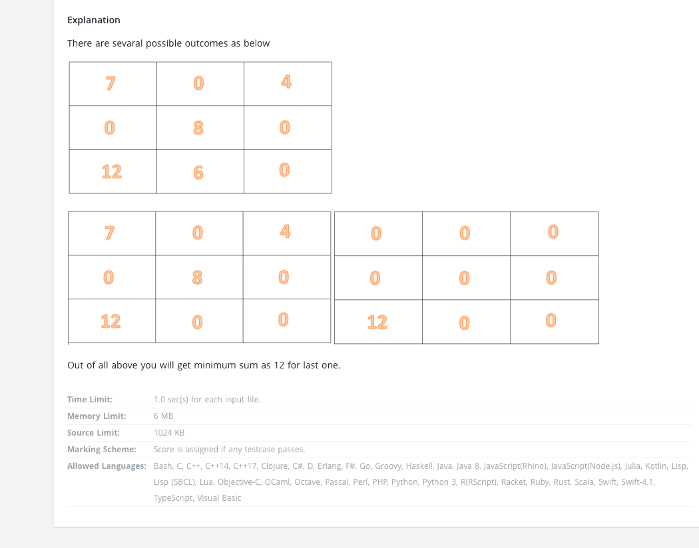Screen dimensions: 699x548
Task: Click the '1.0 sec(s) for each input file' value
Action: [207, 399]
